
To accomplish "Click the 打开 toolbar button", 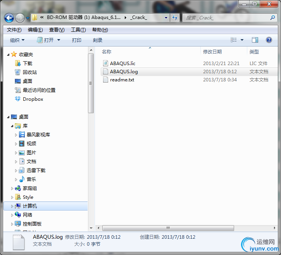I will (45, 40).
